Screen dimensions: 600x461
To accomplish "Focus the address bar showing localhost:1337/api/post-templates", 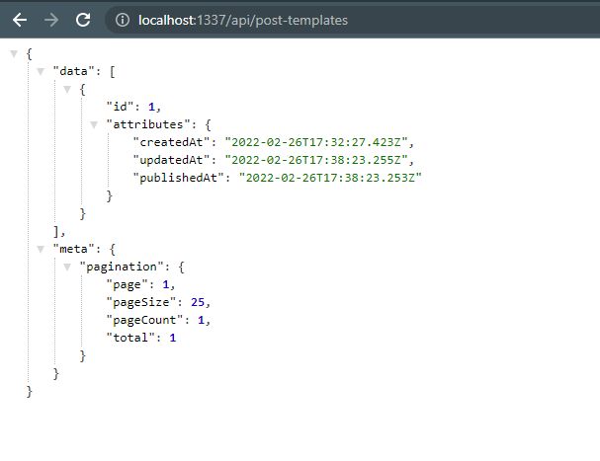I will tap(352, 20).
